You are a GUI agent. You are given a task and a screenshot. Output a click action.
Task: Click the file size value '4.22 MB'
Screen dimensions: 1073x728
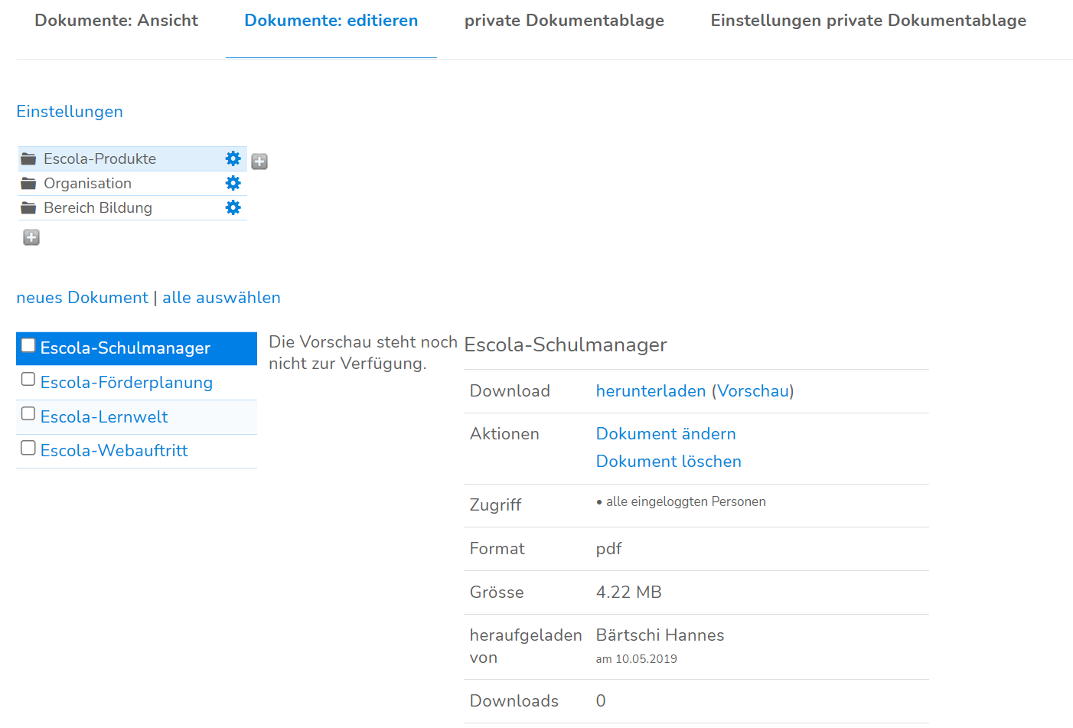coord(629,593)
